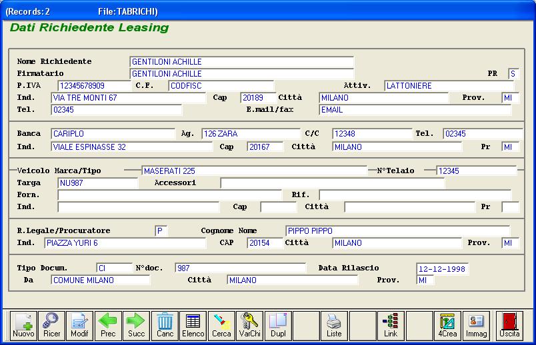Select the VarChi keys icon
This screenshot has height=345, width=536.
tap(249, 326)
